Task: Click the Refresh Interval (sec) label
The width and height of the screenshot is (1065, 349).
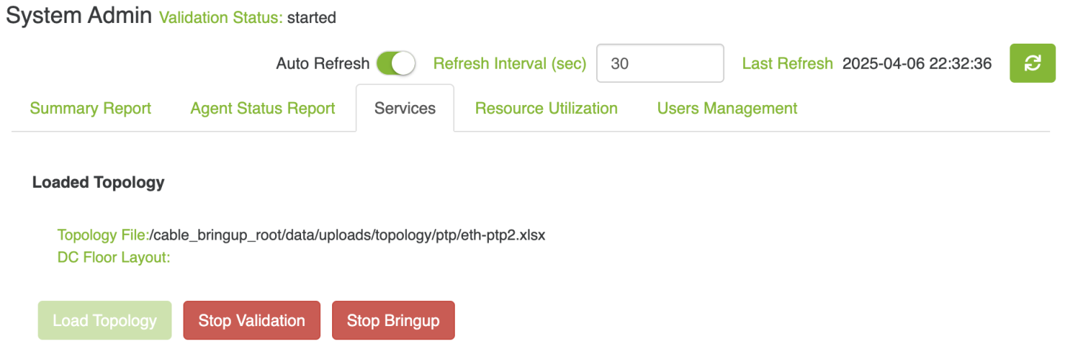Action: tap(510, 64)
